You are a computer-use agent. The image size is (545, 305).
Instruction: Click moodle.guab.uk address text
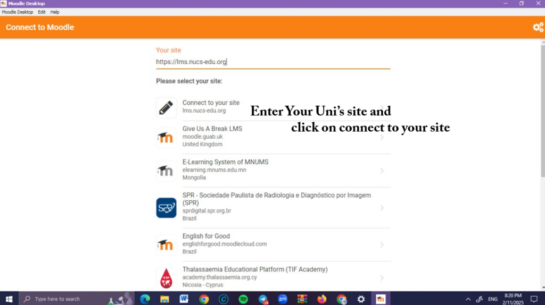point(203,137)
